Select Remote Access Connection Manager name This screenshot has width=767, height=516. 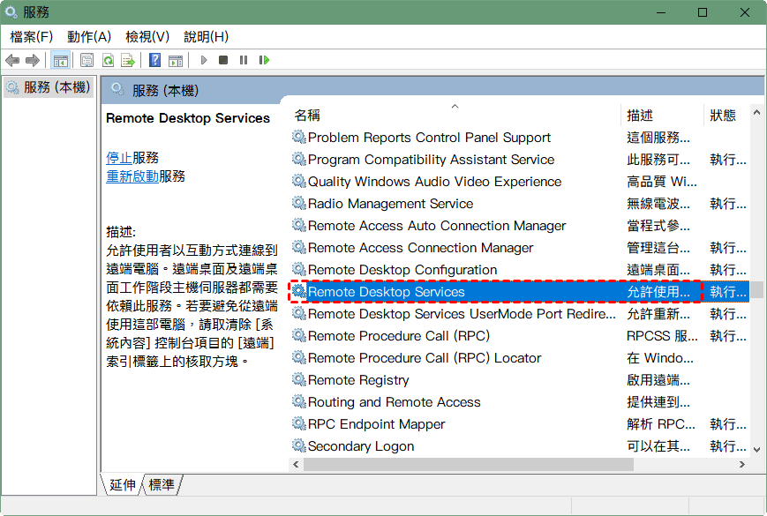(420, 248)
